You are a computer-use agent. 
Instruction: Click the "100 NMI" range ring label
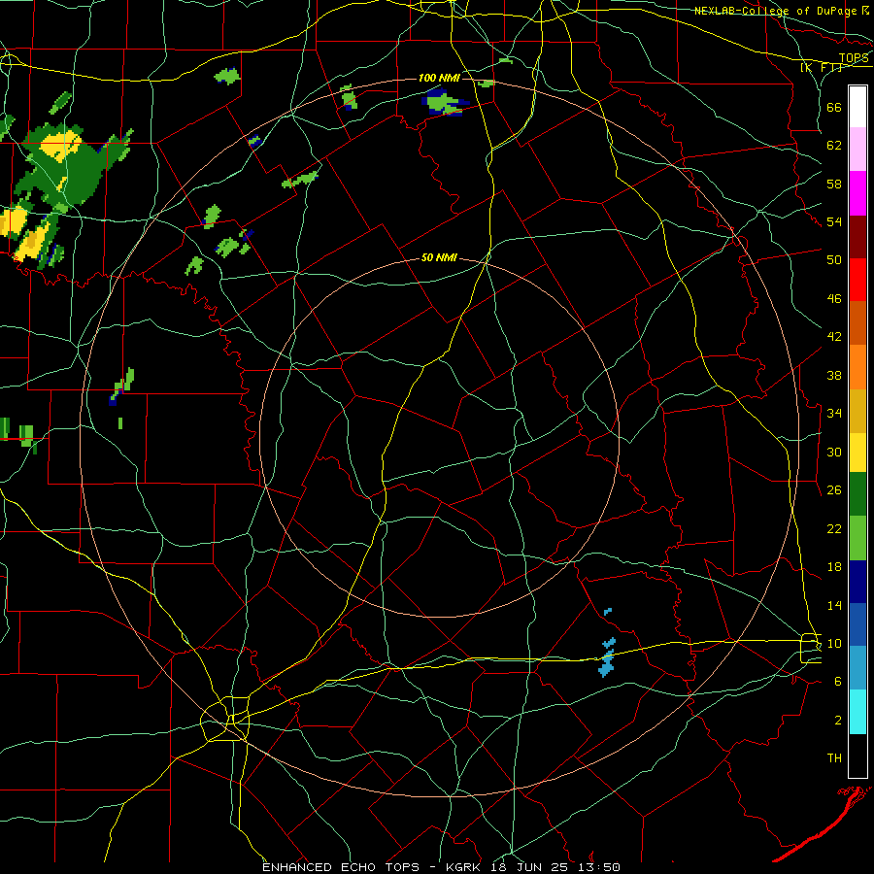439,78
